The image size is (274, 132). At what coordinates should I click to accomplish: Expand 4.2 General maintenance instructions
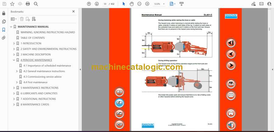17,71
